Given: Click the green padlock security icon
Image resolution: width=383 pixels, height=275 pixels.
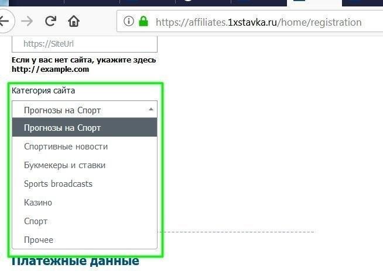Looking at the screenshot, I should click(x=143, y=22).
